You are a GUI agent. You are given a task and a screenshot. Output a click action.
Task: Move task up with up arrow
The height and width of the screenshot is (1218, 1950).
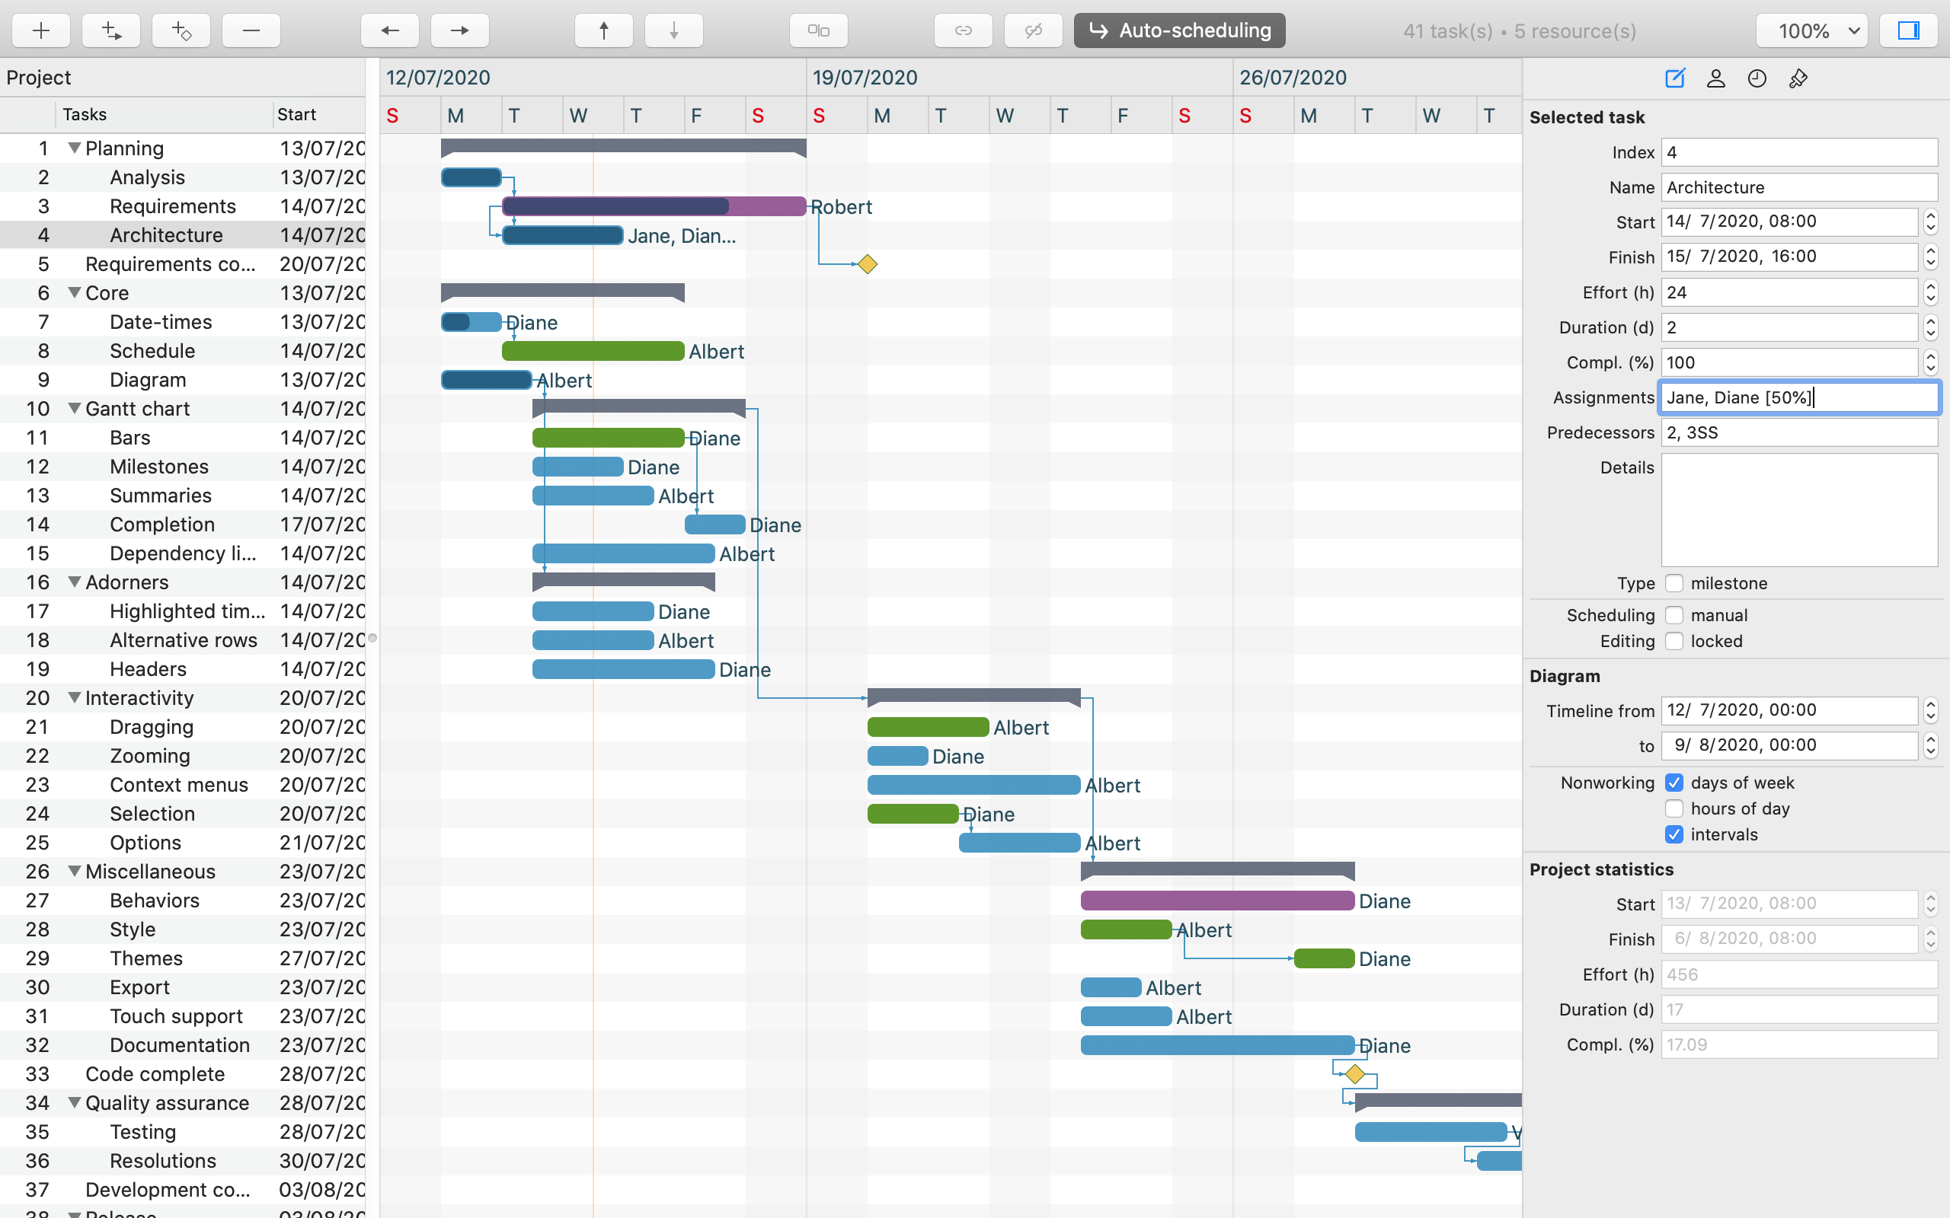tap(603, 30)
